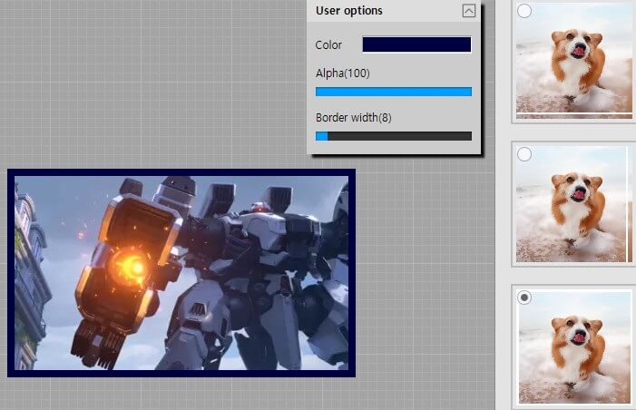Viewport: 636px width, 410px height.
Task: Click the Border width(8) label
Action: click(x=353, y=118)
